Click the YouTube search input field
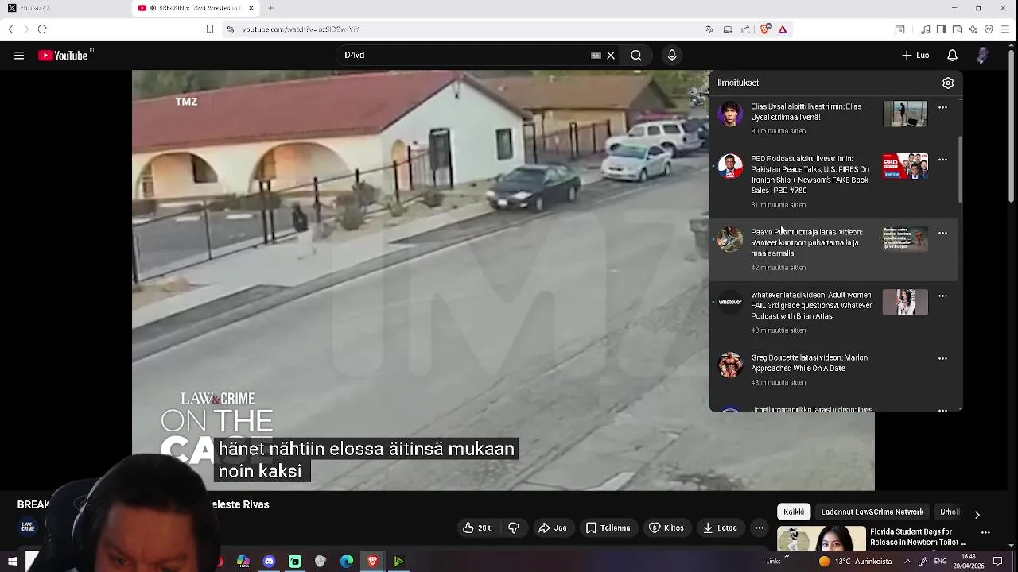This screenshot has width=1018, height=572. [x=465, y=56]
